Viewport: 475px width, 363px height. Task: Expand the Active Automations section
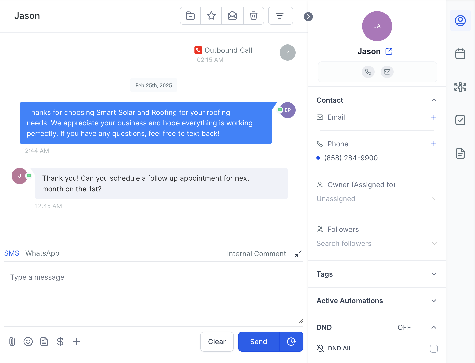(434, 301)
